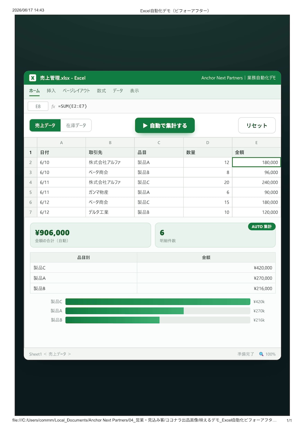The height and width of the screenshot is (430, 304).
Task: Click the ¥420,000 summary value
Action: [263, 268]
